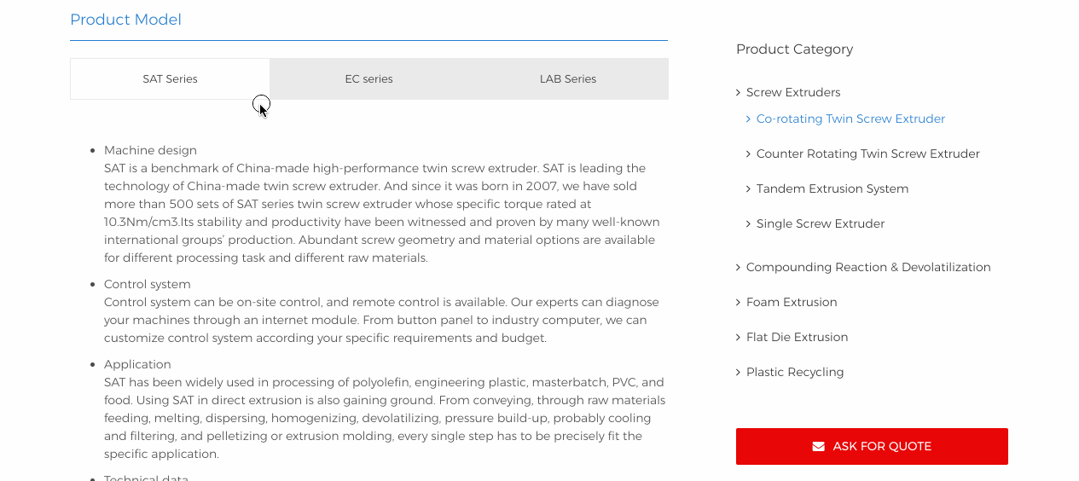Screen dimensions: 1079x481
Task: Open Counter Rotating Twin Screw Extruder link
Action: click(867, 154)
